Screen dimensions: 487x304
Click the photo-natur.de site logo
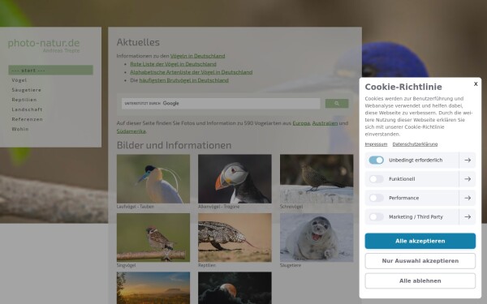coord(44,45)
